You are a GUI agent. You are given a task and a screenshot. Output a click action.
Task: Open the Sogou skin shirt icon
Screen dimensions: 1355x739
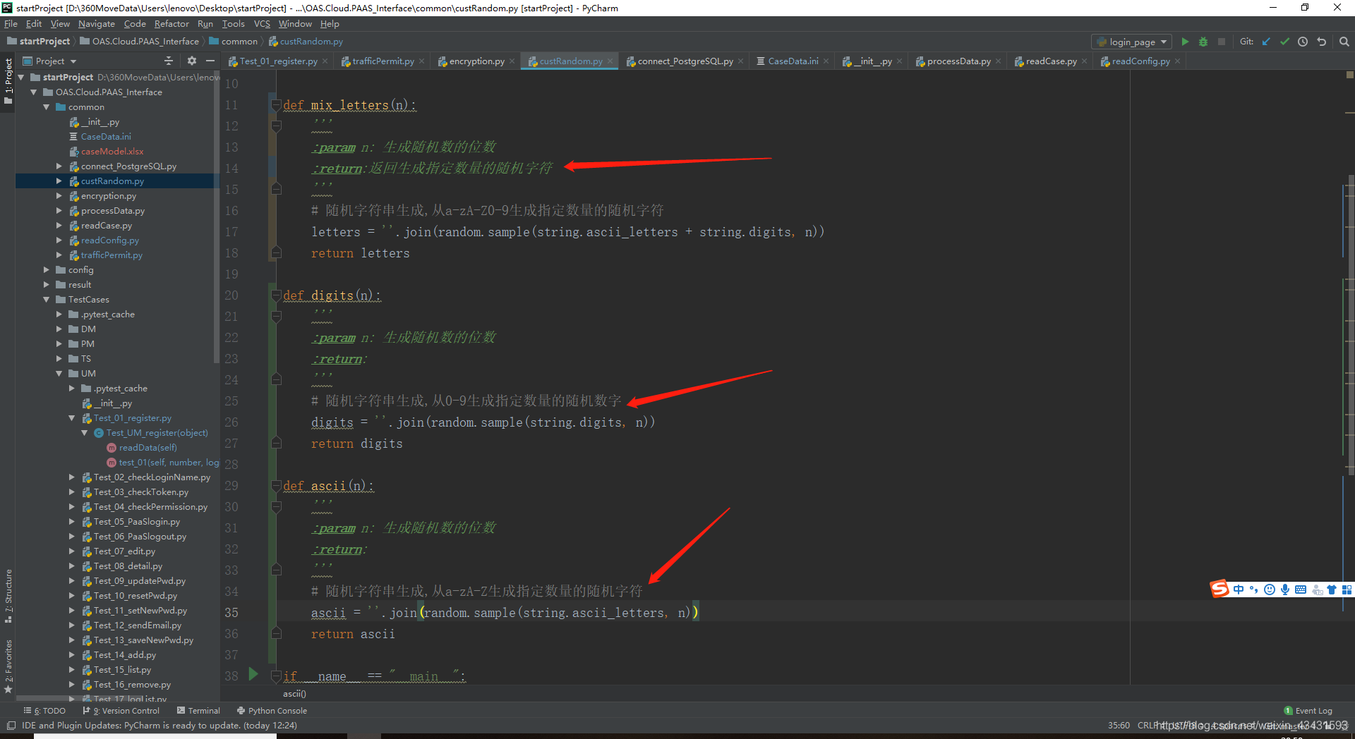[1332, 590]
